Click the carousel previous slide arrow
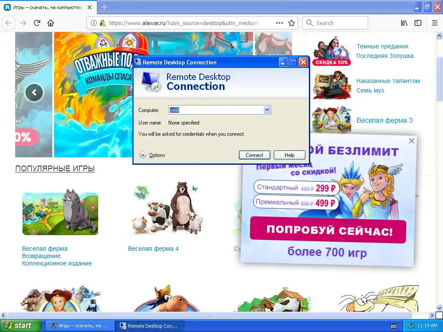 pos(35,93)
